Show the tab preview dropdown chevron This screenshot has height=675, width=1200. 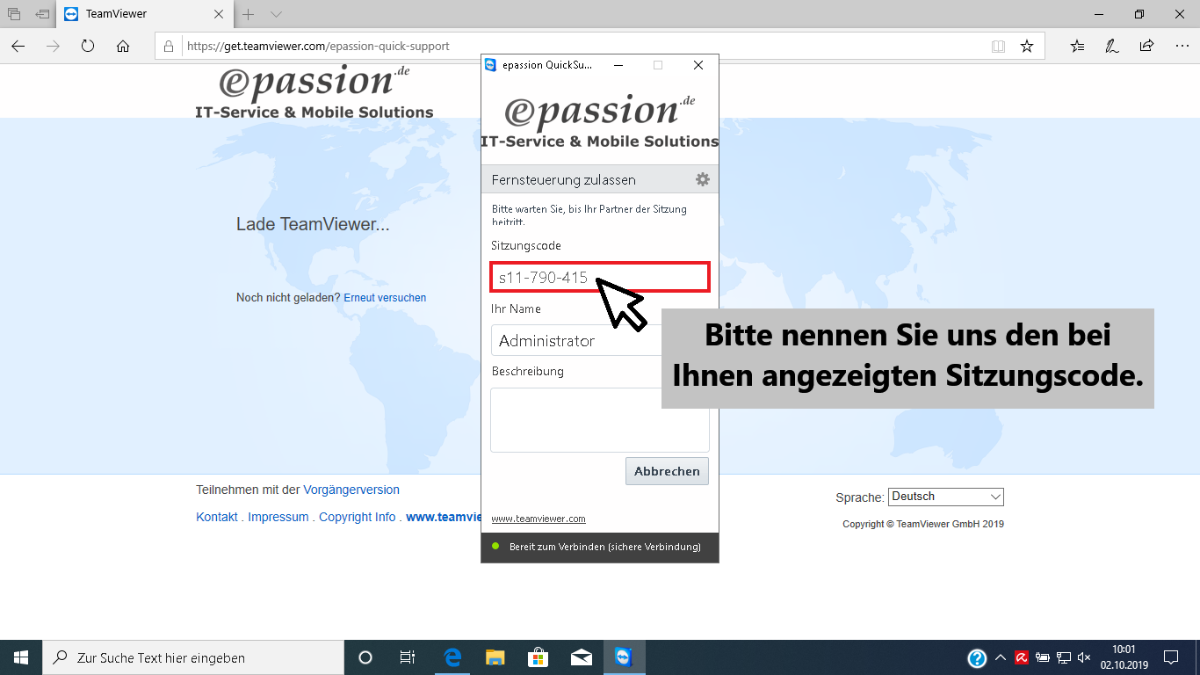pyautogui.click(x=276, y=14)
